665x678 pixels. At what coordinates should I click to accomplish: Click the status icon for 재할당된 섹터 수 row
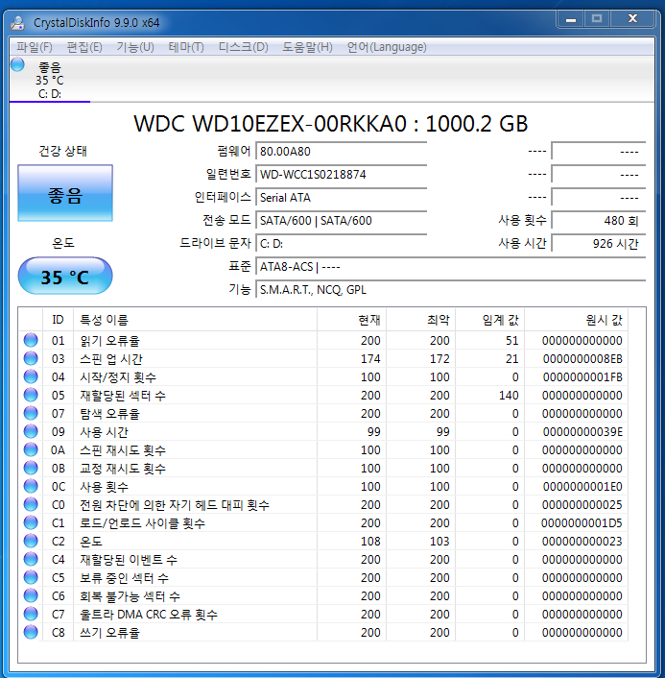point(31,395)
